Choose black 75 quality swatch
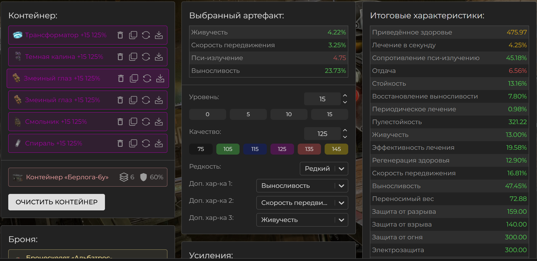 pyautogui.click(x=201, y=149)
